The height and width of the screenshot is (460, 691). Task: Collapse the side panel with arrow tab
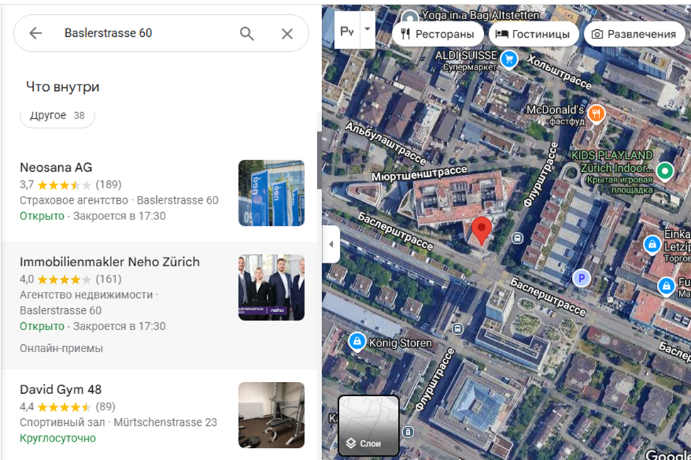(x=331, y=244)
